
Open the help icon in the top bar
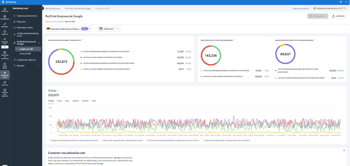point(341,2)
